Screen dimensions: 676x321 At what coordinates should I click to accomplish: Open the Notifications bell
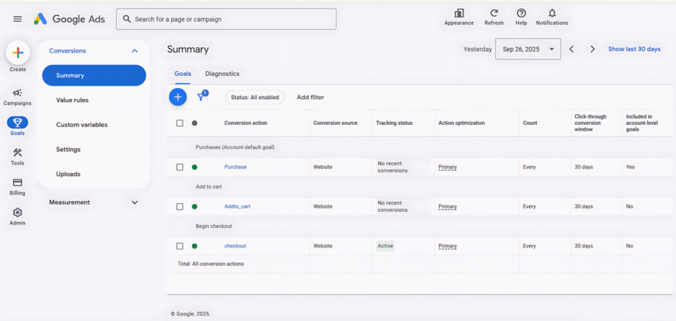(x=552, y=13)
